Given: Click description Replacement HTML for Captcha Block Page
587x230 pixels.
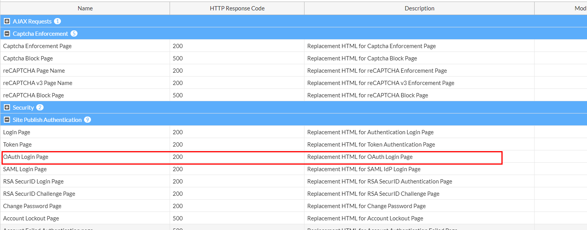Looking at the screenshot, I should tap(362, 58).
